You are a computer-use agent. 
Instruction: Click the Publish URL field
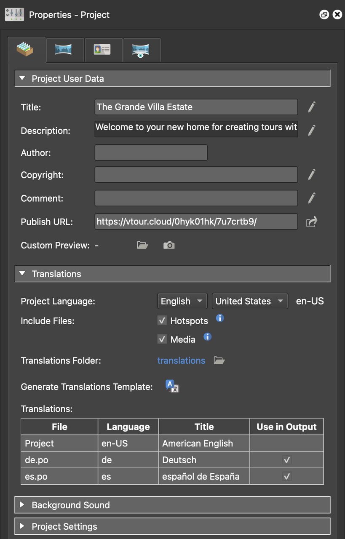(196, 221)
